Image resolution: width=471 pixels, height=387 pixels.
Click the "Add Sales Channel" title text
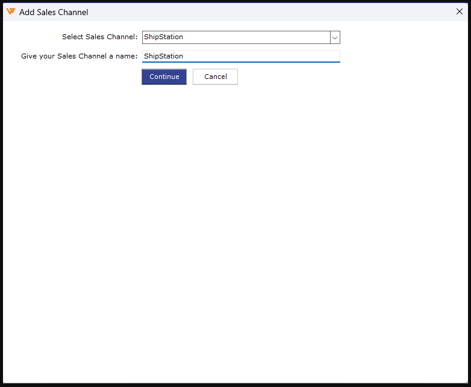coord(54,12)
